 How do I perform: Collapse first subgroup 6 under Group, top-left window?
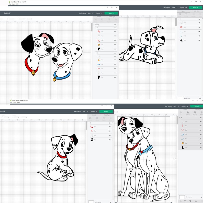pyautogui.click(x=96, y=28)
